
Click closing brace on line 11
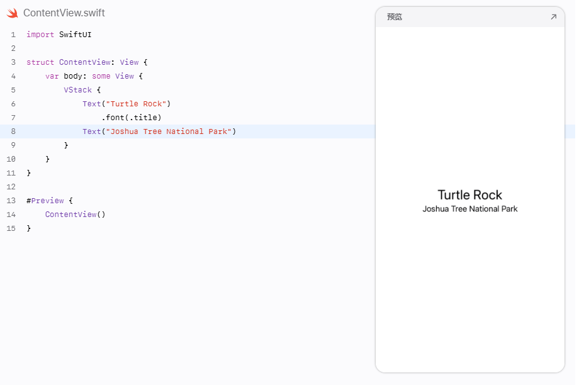tap(29, 173)
